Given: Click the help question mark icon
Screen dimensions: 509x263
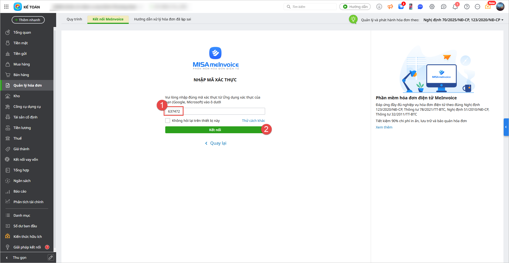Looking at the screenshot, I should [x=467, y=7].
